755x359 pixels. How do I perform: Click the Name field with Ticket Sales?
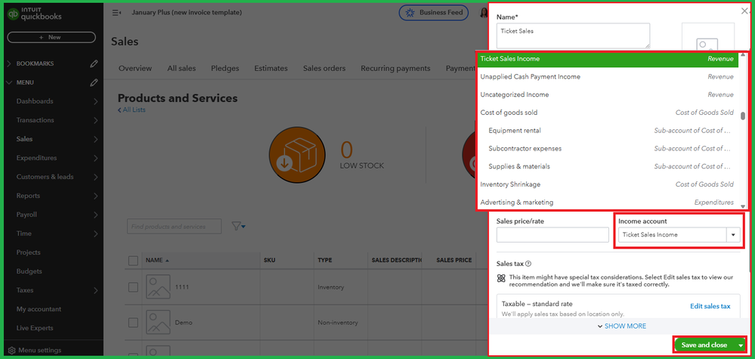[x=573, y=36]
